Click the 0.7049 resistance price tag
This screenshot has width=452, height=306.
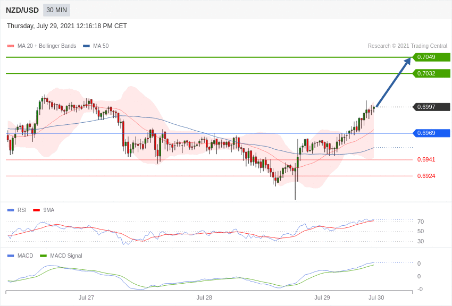click(x=431, y=57)
